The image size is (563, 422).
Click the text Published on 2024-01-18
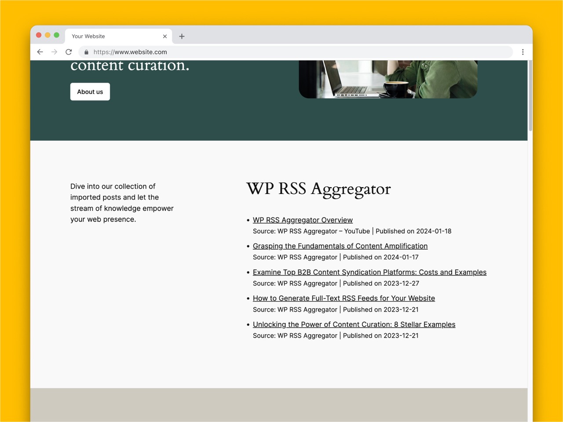click(x=413, y=231)
